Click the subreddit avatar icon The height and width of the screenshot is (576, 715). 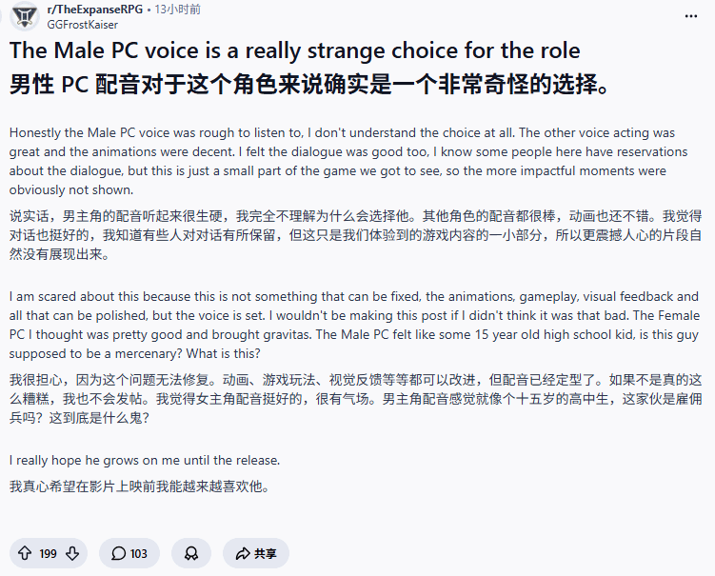point(24,15)
